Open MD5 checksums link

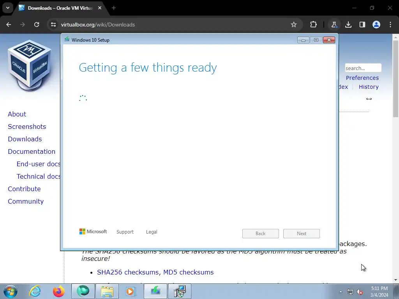188,272
